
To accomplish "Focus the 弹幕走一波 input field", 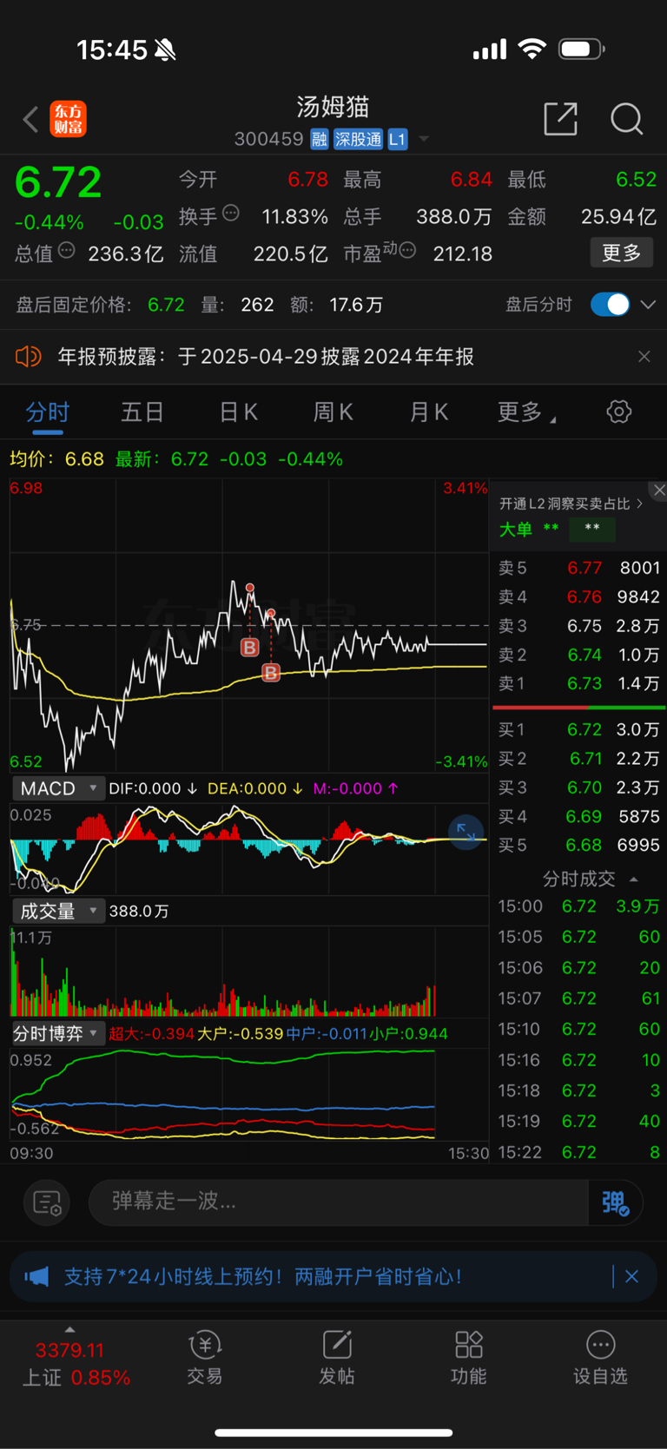I will (x=339, y=1202).
